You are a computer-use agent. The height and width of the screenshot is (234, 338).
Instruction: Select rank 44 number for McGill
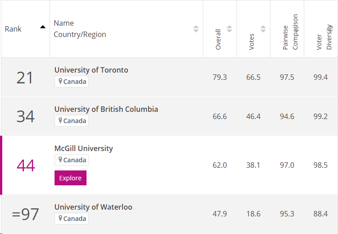click(26, 165)
